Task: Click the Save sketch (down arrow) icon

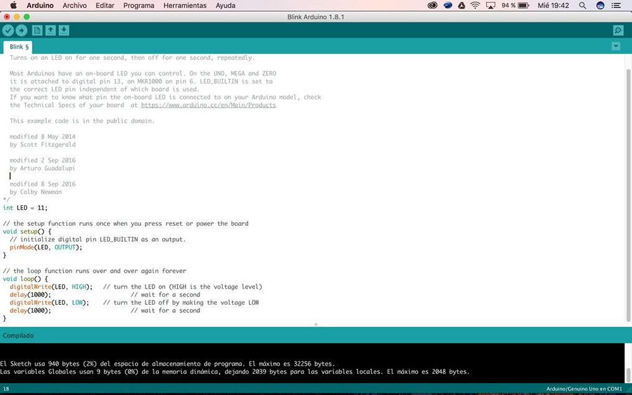Action: coord(63,30)
